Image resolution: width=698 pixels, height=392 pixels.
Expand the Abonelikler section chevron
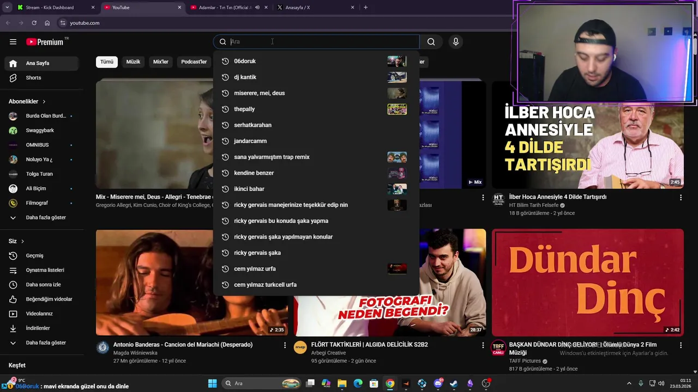coord(44,102)
